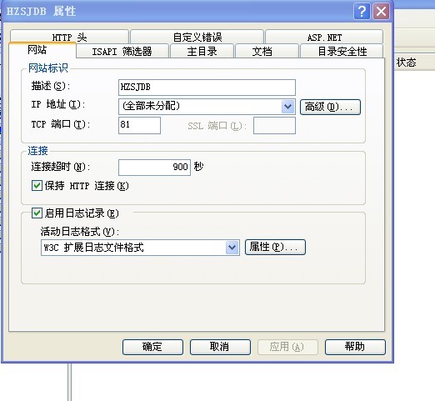Open help with the 帮助 button
Image resolution: width=435 pixels, height=401 pixels.
pos(355,347)
